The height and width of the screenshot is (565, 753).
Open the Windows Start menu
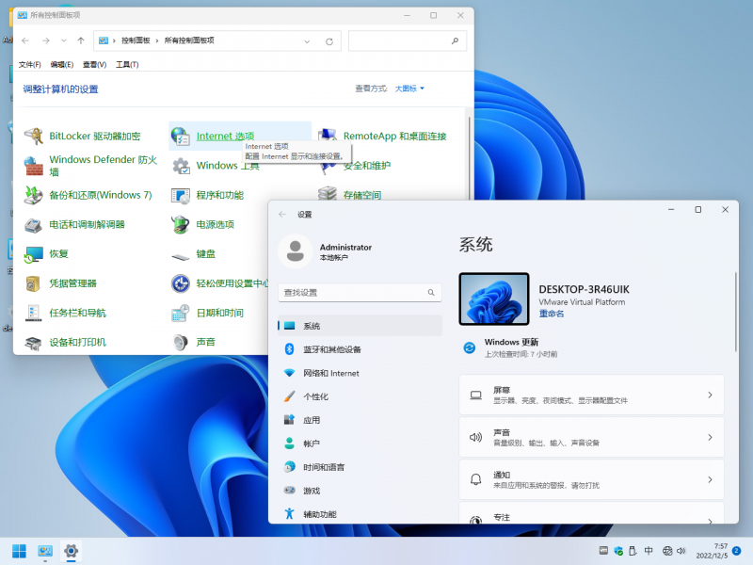click(19, 551)
